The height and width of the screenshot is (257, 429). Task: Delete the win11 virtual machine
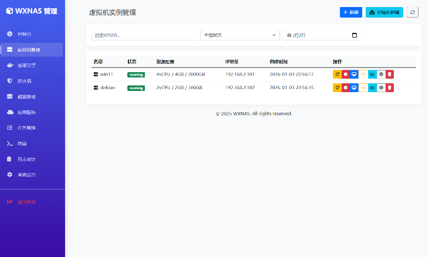390,75
